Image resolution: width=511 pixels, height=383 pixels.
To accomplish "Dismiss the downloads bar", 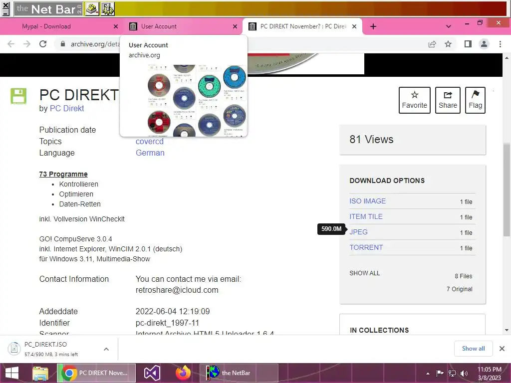I will (502, 349).
